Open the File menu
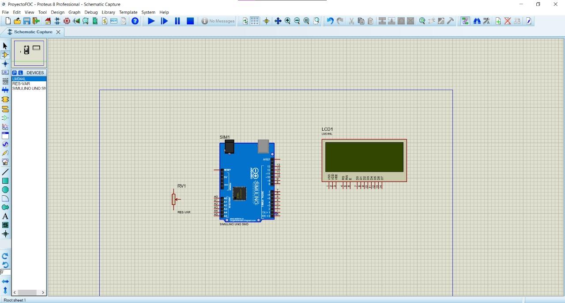Image resolution: width=565 pixels, height=303 pixels. click(5, 12)
